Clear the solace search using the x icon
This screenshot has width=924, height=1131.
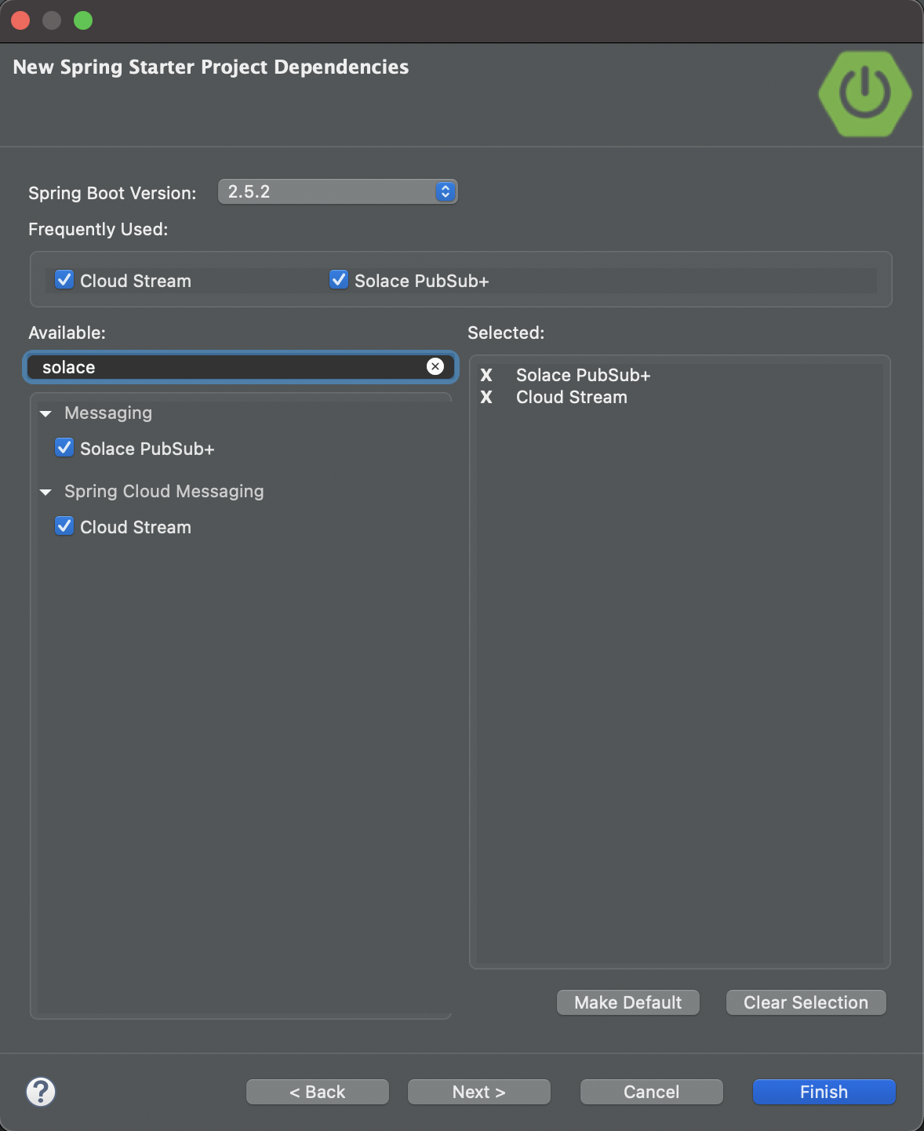pos(435,365)
